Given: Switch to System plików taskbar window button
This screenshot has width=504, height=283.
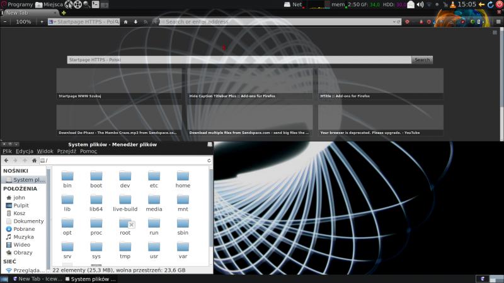Looking at the screenshot, I should tap(92, 279).
